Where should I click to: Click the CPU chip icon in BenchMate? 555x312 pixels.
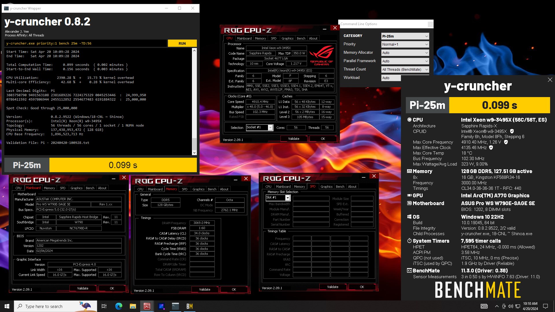(409, 120)
